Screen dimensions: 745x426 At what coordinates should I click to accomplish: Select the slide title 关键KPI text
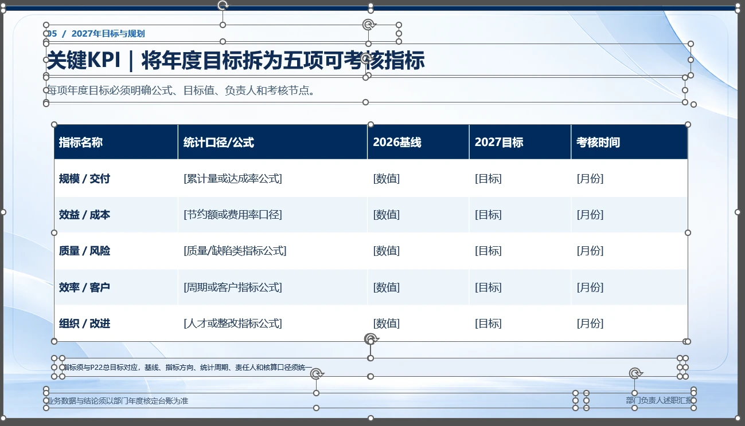tap(236, 60)
